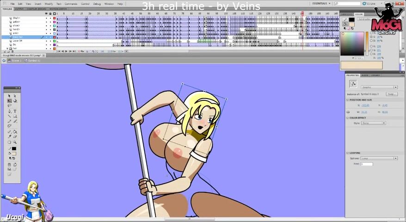Collapse the Position and Size section

(348, 100)
